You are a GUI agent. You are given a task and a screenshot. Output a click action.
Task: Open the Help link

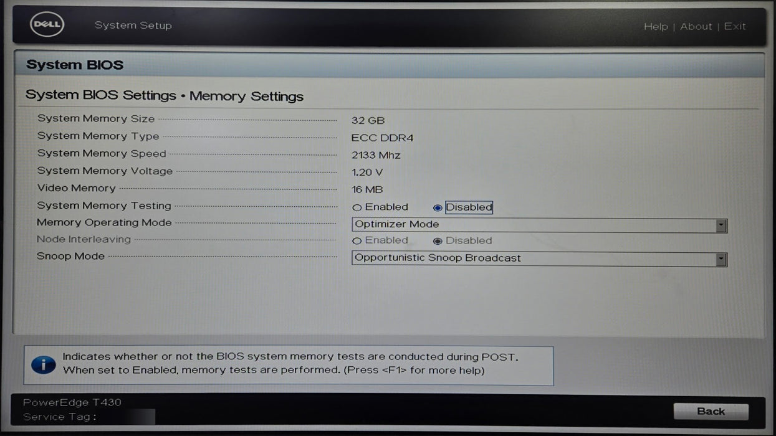(x=655, y=26)
